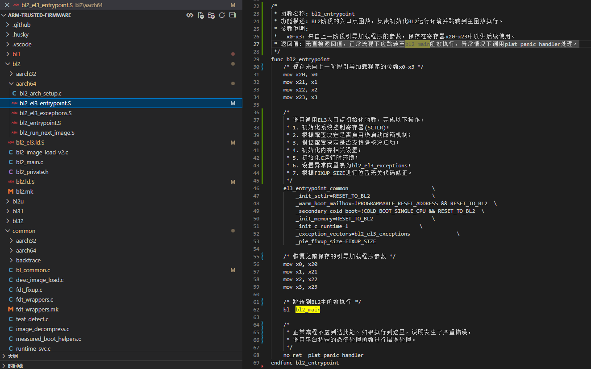Click the M badge on bl_common.c
This screenshot has height=369, width=591.
(233, 270)
